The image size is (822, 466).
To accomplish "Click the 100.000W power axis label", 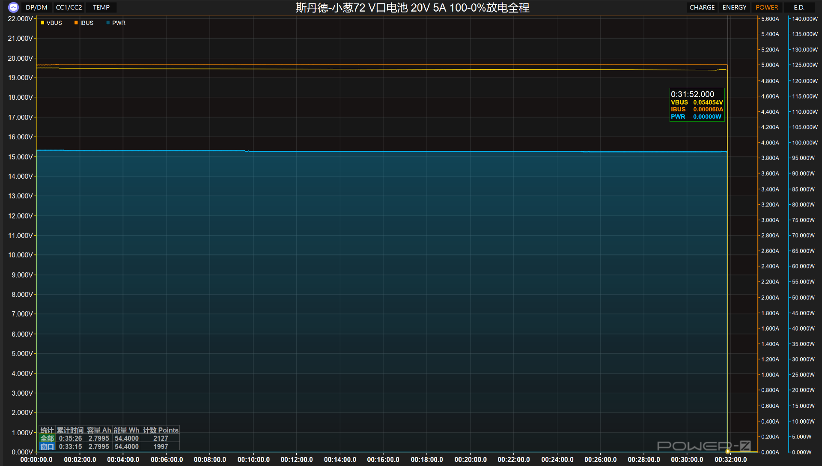I will point(804,143).
